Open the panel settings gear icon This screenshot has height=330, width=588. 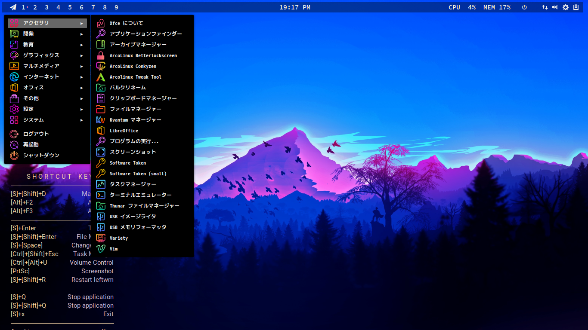click(566, 7)
